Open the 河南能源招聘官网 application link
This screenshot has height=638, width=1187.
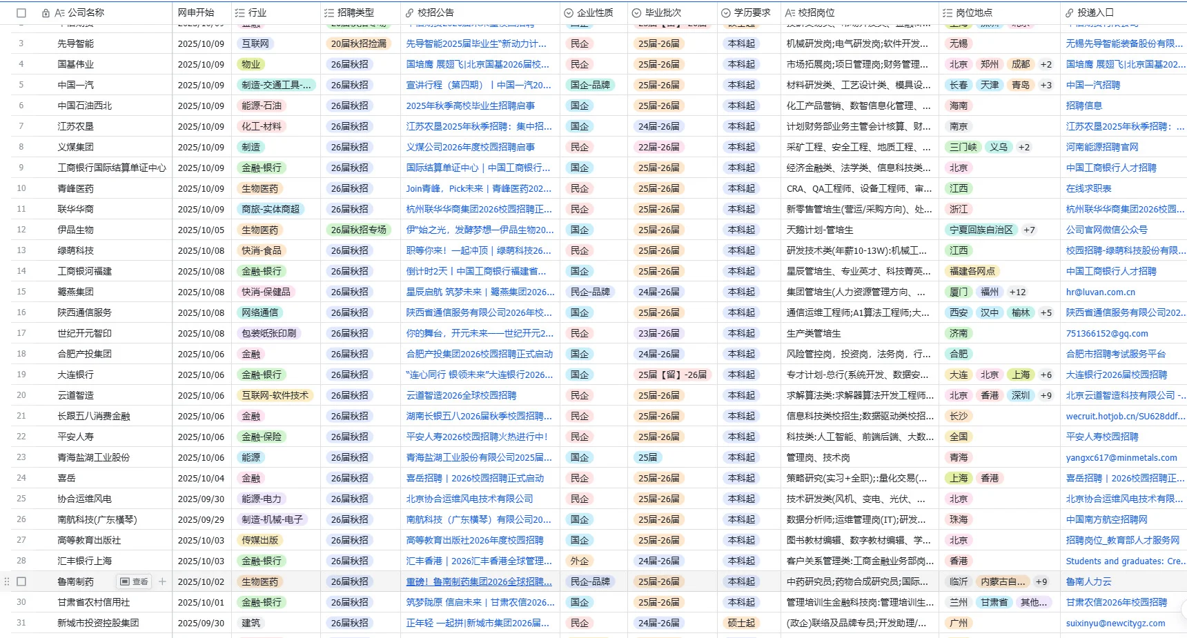1102,147
